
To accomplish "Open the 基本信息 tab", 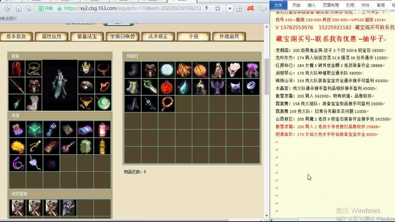I will tap(16, 36).
